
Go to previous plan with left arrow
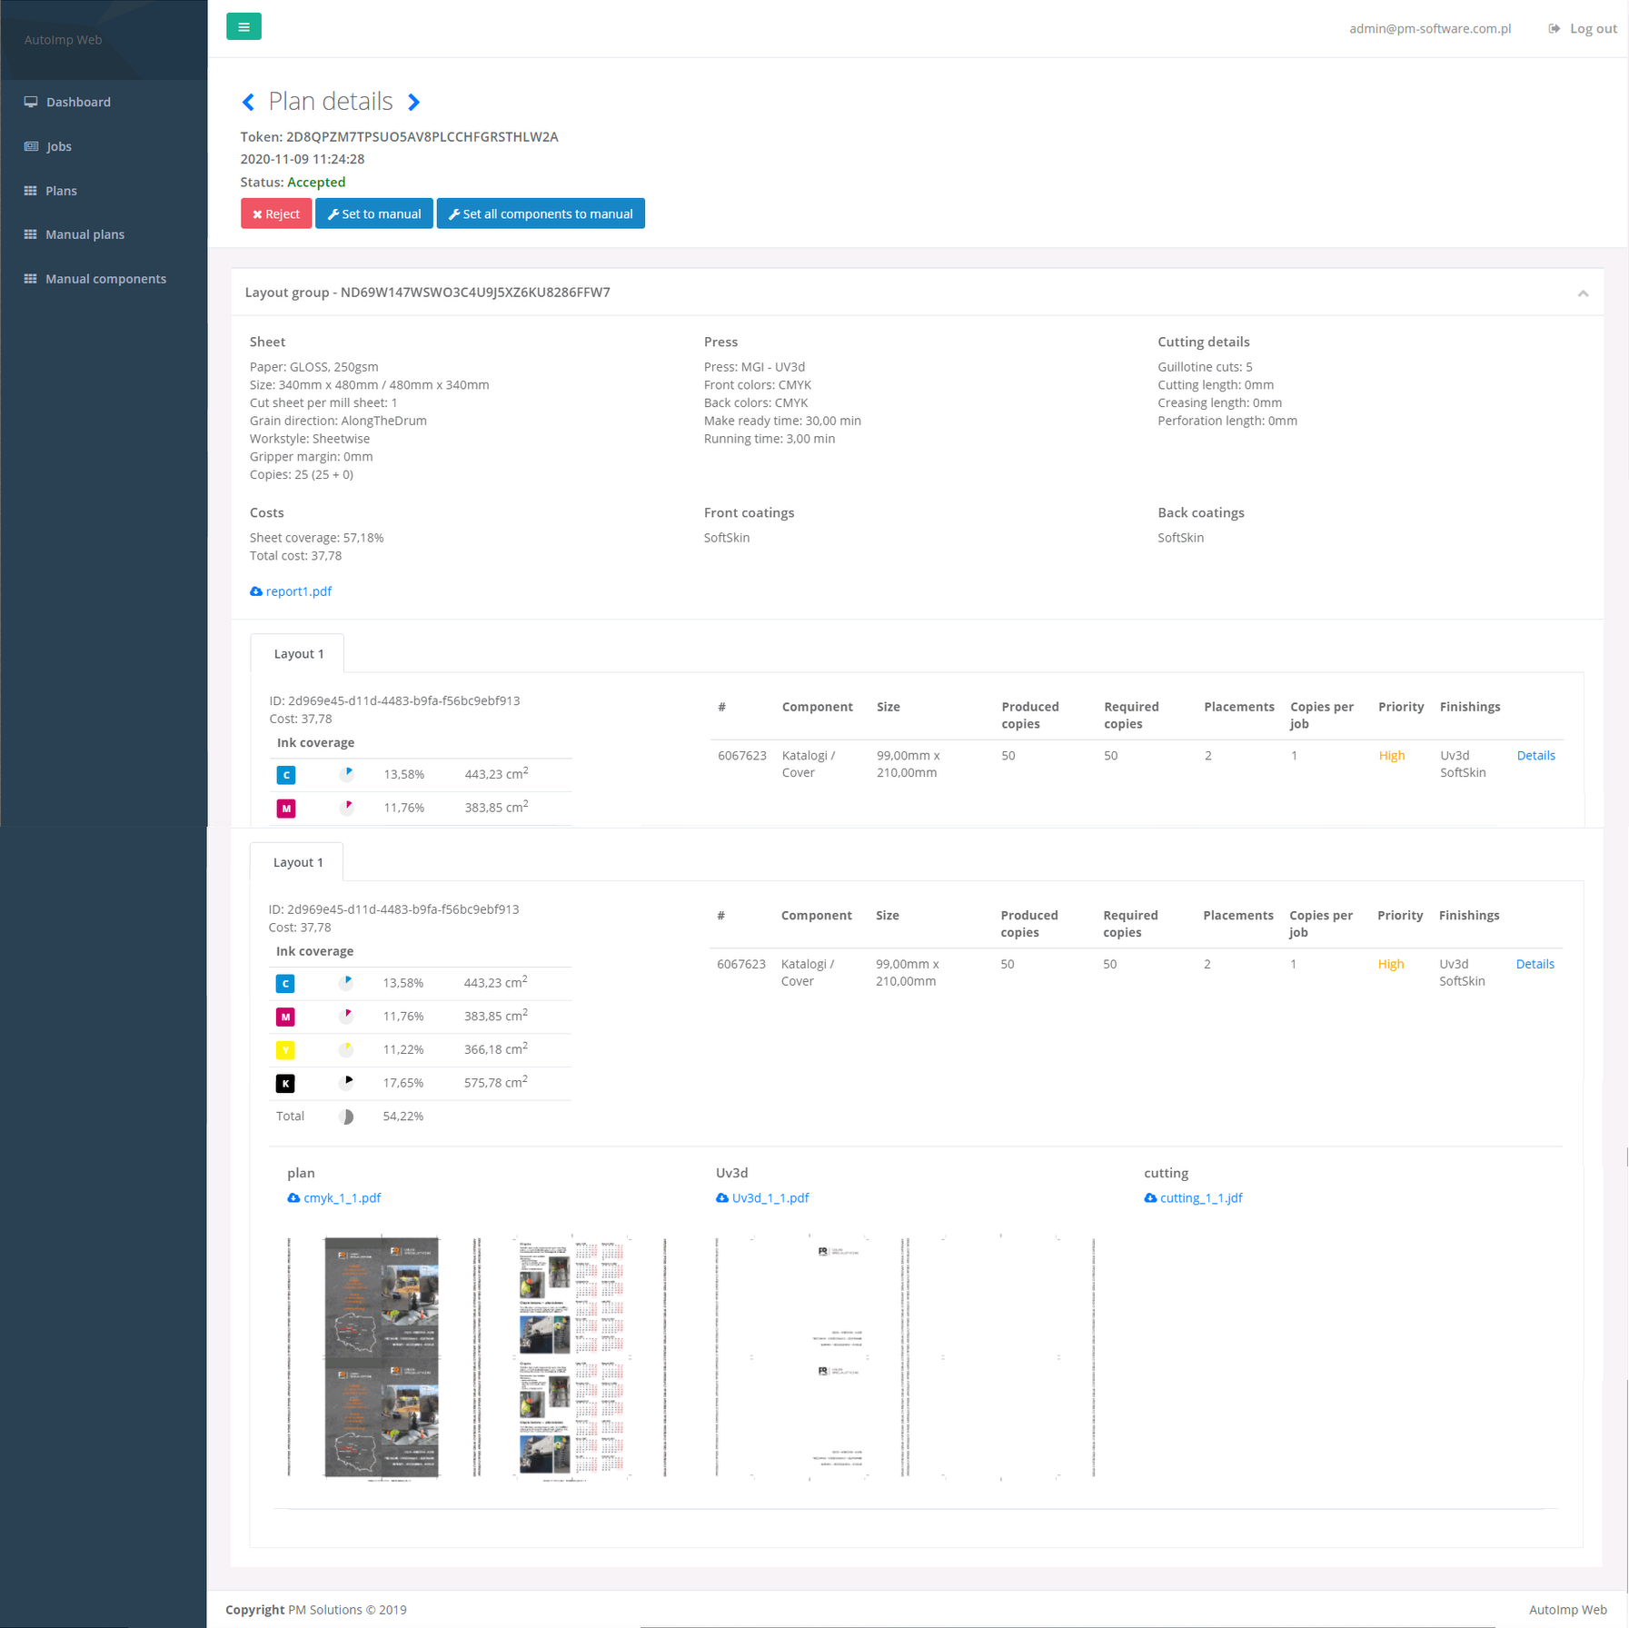tap(248, 103)
